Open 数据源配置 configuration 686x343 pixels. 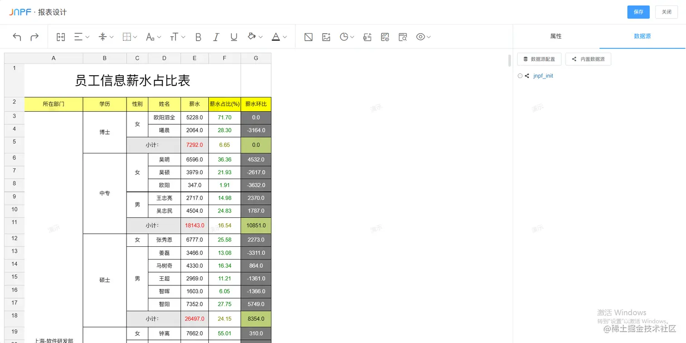(x=539, y=59)
